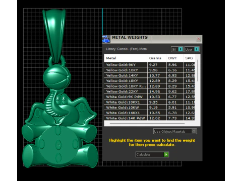Click the 10.55 grams cell
242x181 pixels.
(x=157, y=113)
